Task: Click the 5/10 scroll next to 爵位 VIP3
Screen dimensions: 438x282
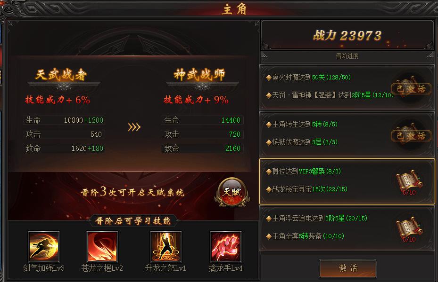Action: pyautogui.click(x=409, y=182)
